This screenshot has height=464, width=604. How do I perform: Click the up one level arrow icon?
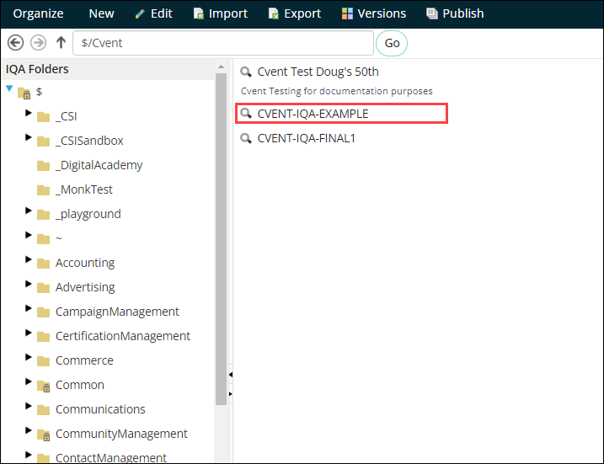[61, 43]
